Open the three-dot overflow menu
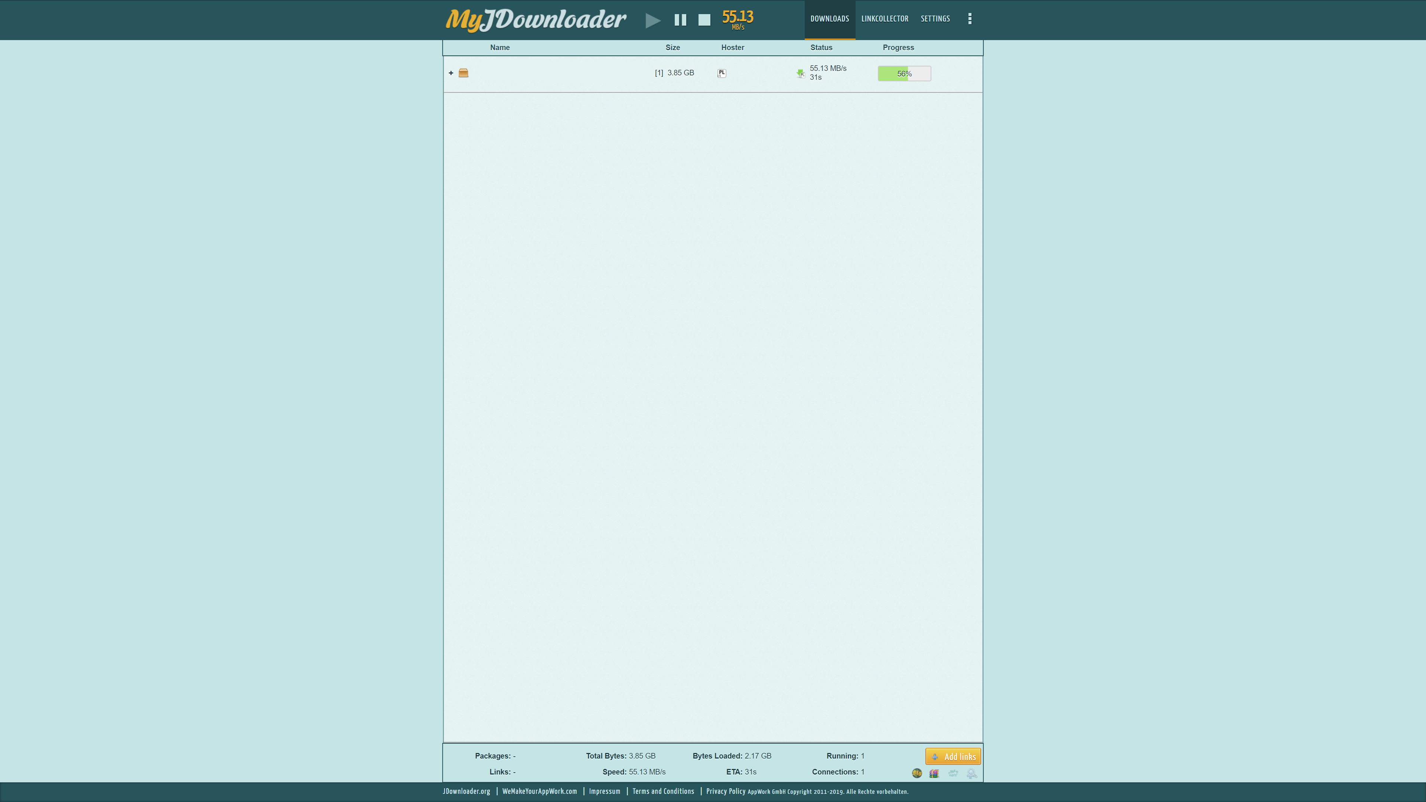 tap(969, 19)
